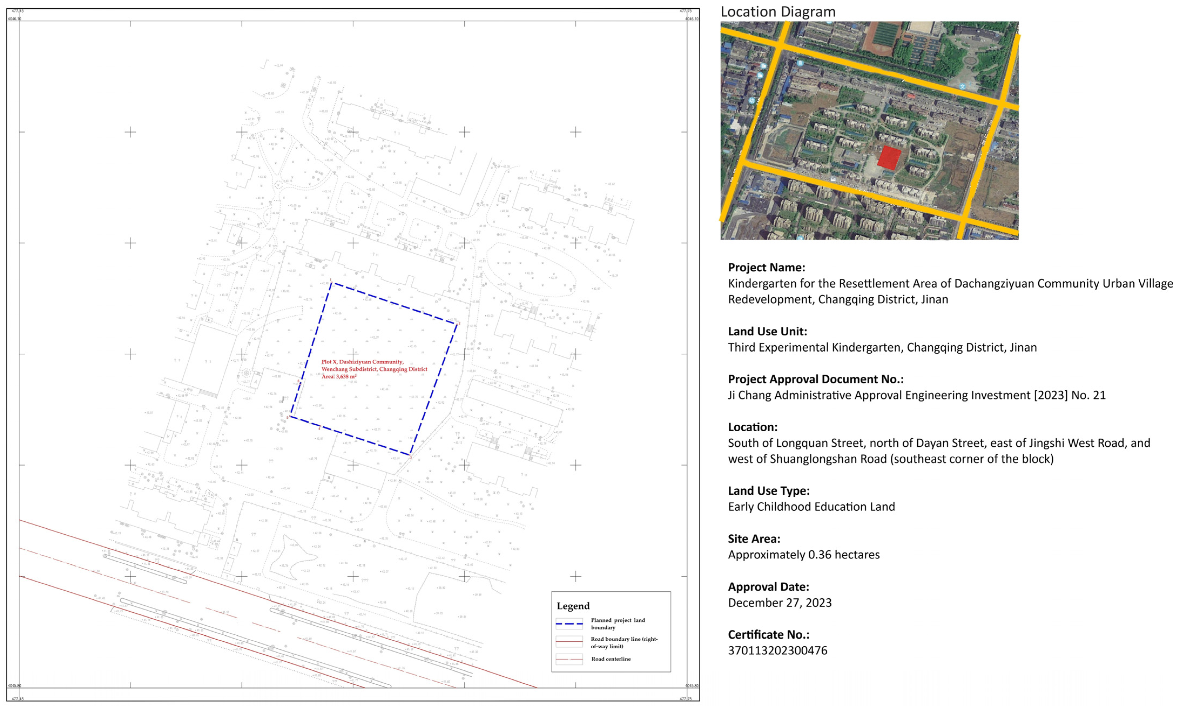
Task: Click the 'Land Use Unit:' heading
Action: (767, 331)
